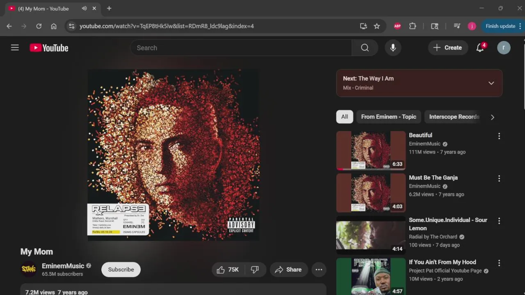
Task: Open Must Be The Ganja title
Action: pyautogui.click(x=433, y=178)
